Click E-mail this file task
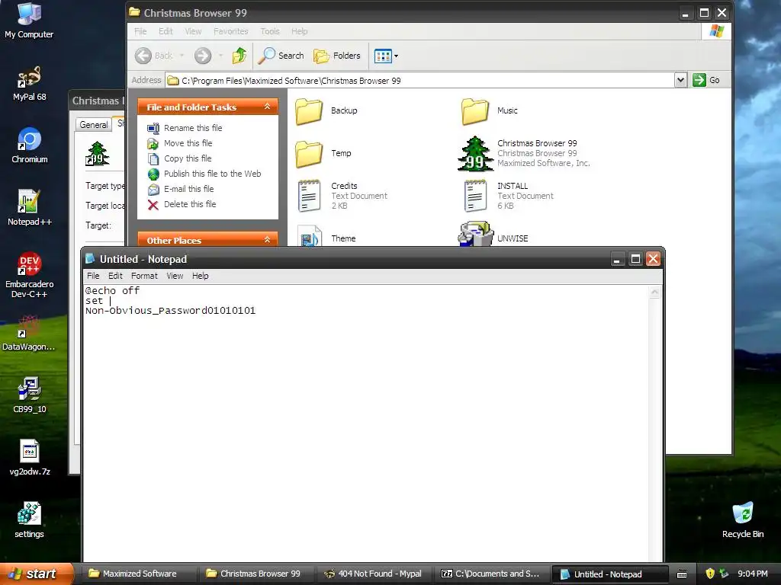Image resolution: width=781 pixels, height=585 pixels. [180, 189]
